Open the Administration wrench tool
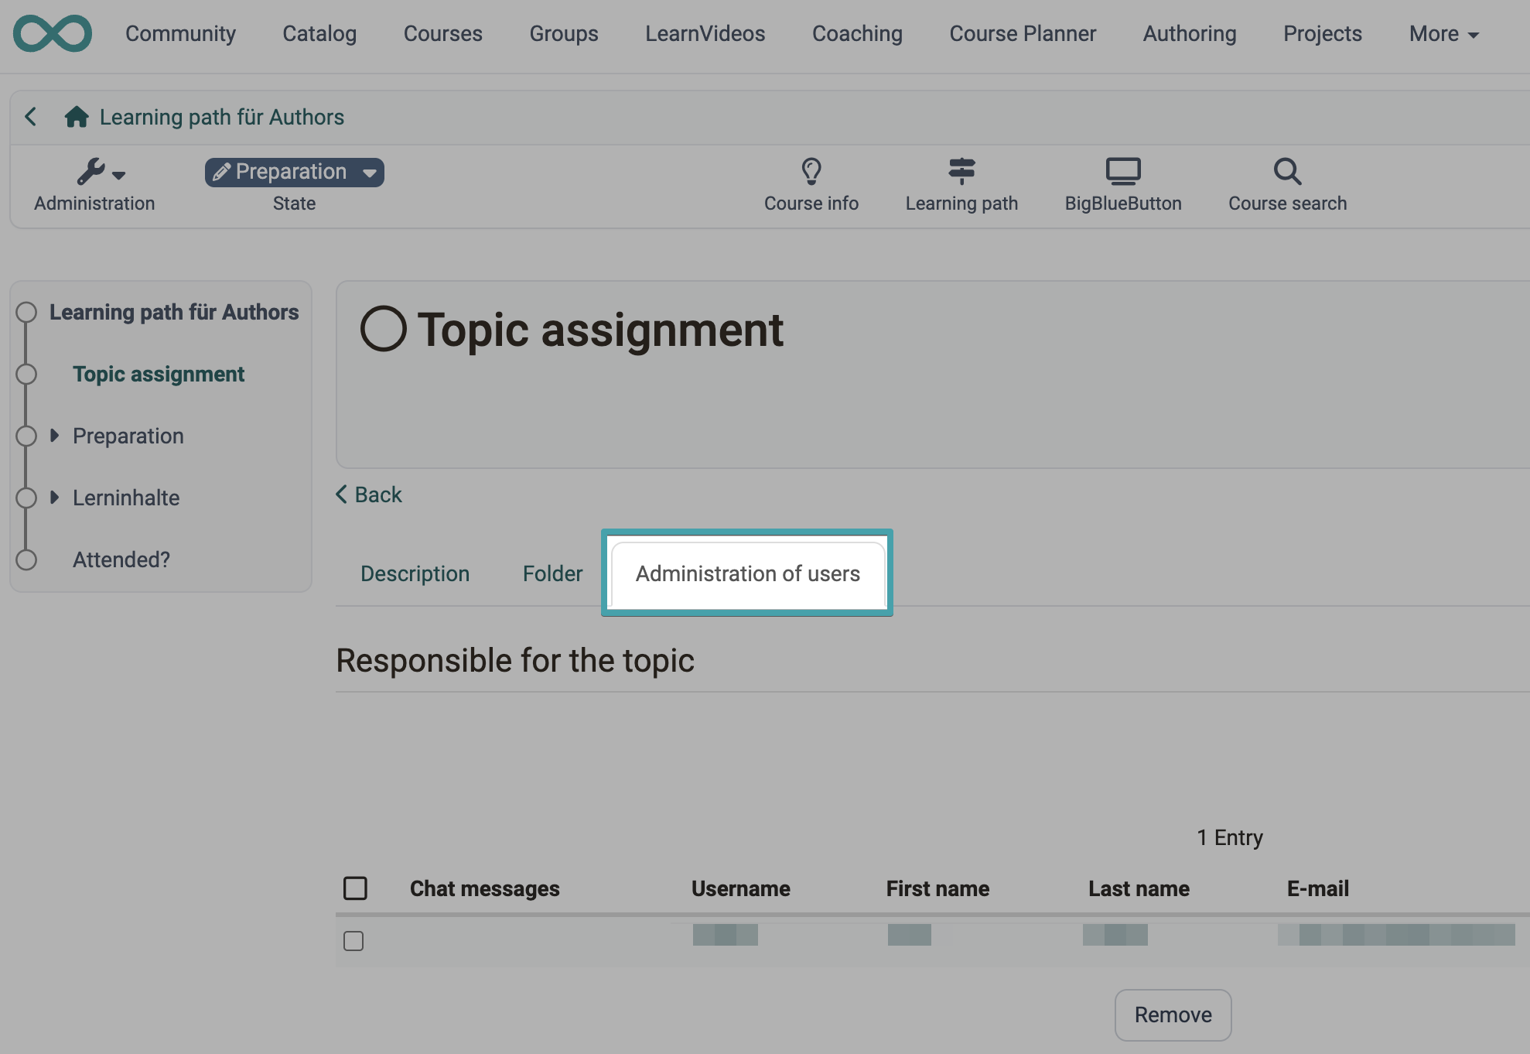The height and width of the screenshot is (1054, 1530). pos(94,186)
